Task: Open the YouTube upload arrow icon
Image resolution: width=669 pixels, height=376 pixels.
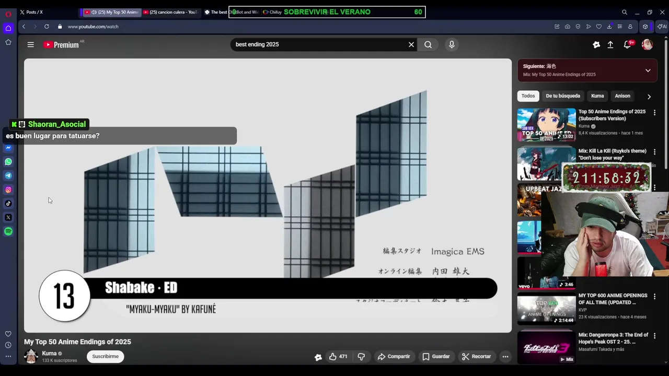Action: pyautogui.click(x=610, y=45)
